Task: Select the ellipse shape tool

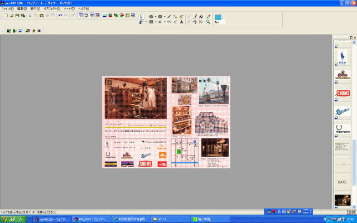Action: 151,17
